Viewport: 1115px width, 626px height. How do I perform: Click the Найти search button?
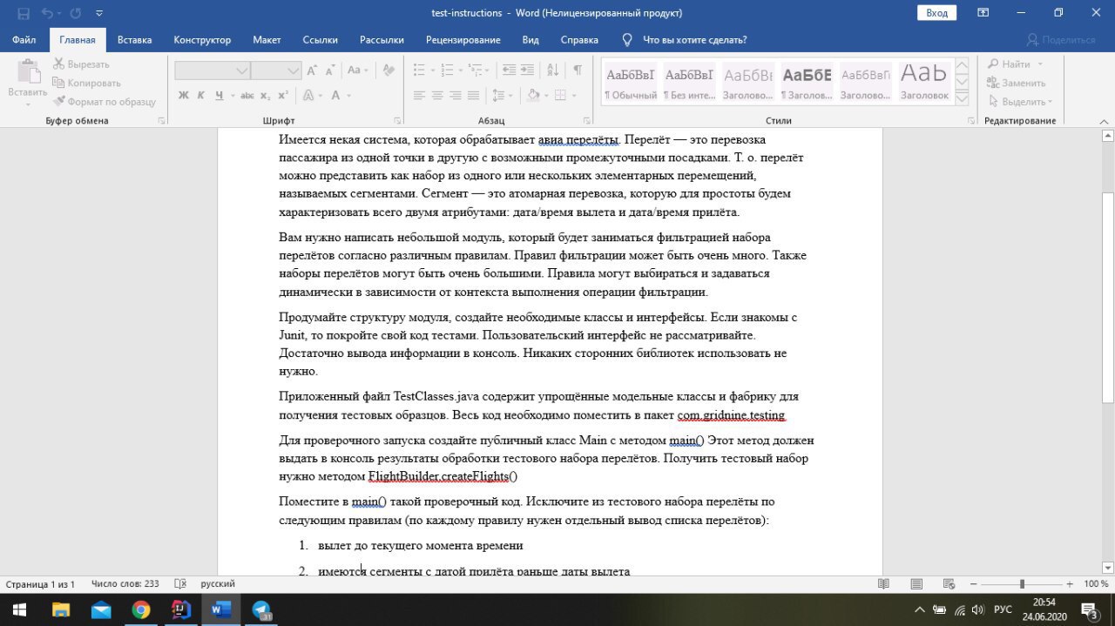(x=1009, y=64)
